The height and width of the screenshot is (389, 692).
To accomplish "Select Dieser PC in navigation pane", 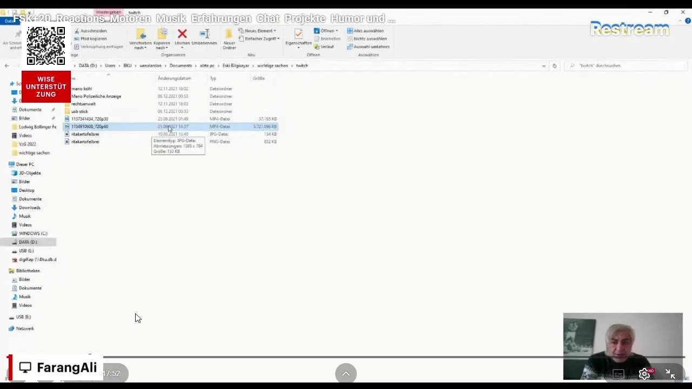I will point(22,164).
